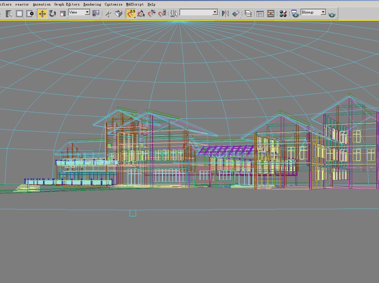Open the Blowup render type dropdown
This screenshot has width=379, height=283.
[323, 12]
